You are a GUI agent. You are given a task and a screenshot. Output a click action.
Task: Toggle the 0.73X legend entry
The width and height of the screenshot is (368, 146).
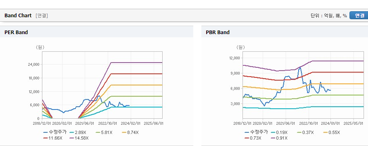click(253, 138)
